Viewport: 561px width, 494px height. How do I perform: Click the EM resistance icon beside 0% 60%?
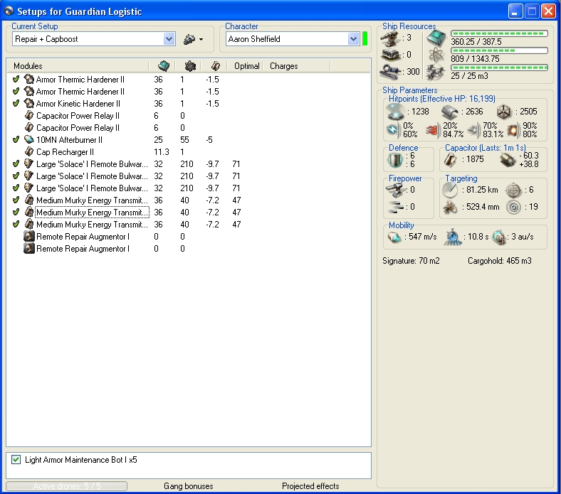point(393,130)
